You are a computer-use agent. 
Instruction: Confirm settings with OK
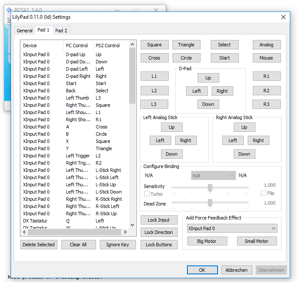(202, 270)
